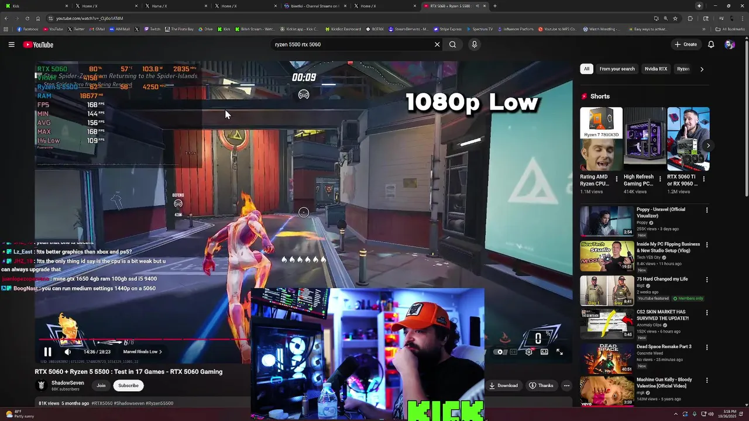Click the 14:36 / 28:23 time display
749x421 pixels.
coord(97,351)
